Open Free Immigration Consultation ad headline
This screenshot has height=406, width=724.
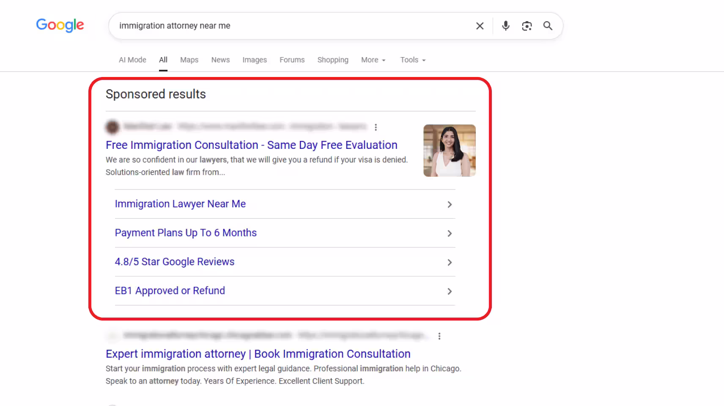coord(252,145)
